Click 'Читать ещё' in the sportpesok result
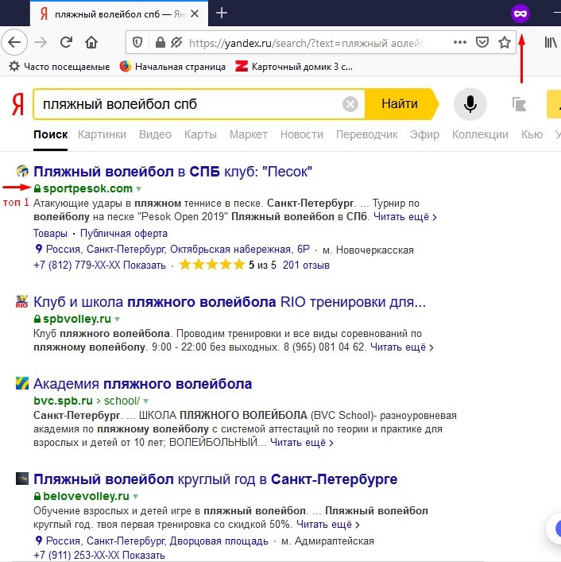The image size is (561, 562). coord(404,217)
